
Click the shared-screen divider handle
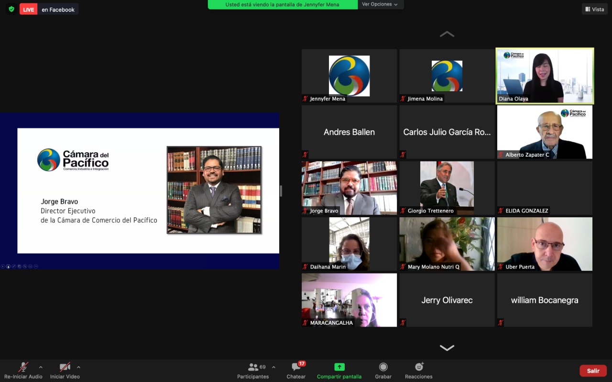(281, 191)
